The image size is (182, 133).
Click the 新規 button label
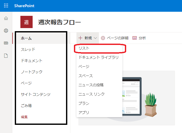click(x=88, y=38)
